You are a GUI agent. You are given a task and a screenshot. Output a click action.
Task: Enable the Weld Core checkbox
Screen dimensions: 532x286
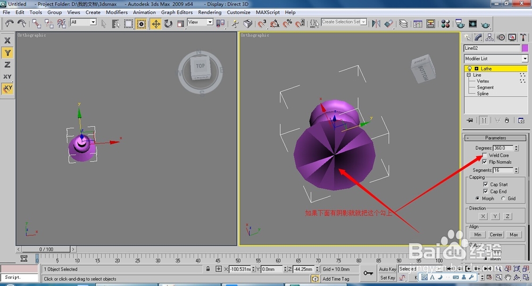point(485,155)
